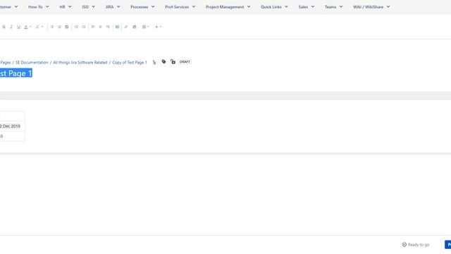451x254 pixels.
Task: Click the indent toolbar icon
Action: (84, 27)
